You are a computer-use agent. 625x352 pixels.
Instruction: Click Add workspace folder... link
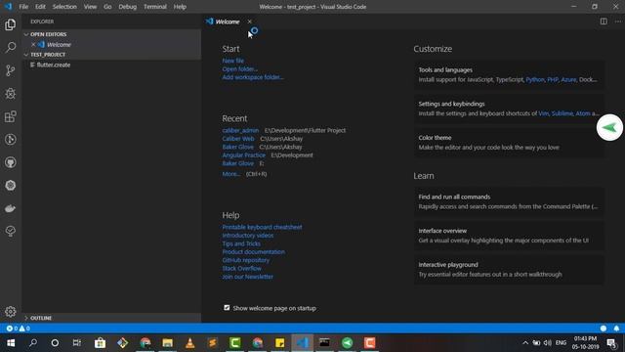click(x=253, y=77)
